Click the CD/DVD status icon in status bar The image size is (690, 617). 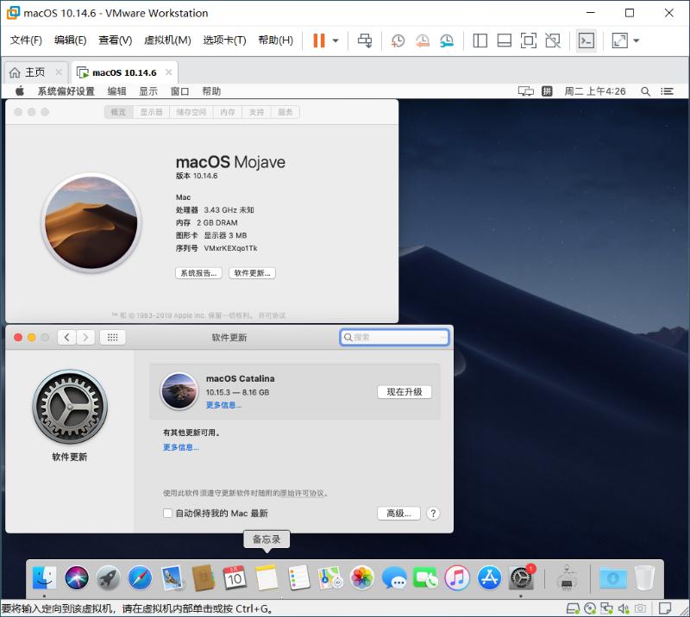pyautogui.click(x=591, y=608)
